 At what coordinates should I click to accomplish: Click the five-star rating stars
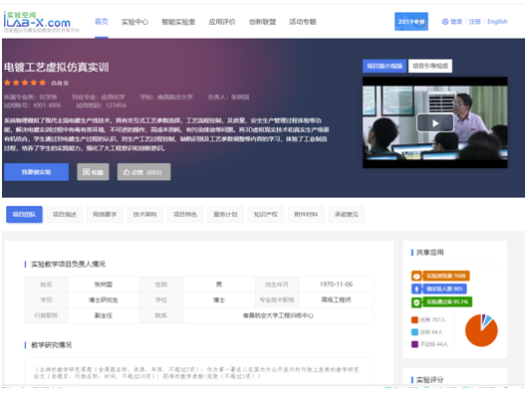[25, 83]
